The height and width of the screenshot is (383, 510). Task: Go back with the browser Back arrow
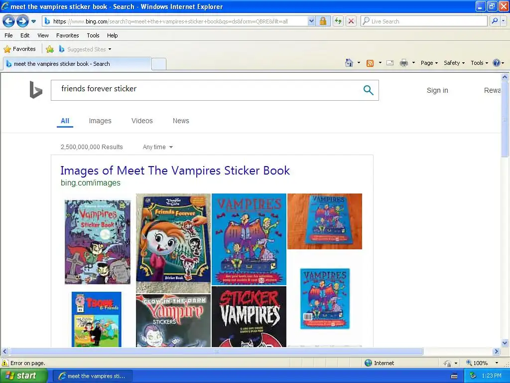[x=9, y=21]
